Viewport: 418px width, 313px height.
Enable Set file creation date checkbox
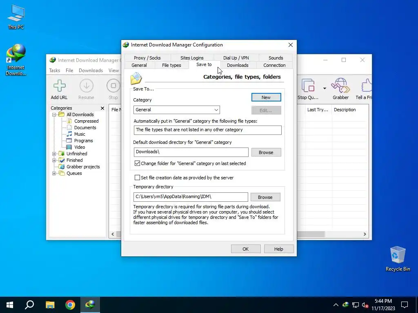[137, 178]
